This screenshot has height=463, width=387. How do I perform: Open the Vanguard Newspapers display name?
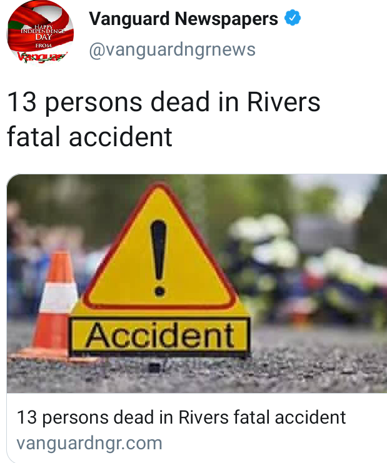click(x=183, y=19)
